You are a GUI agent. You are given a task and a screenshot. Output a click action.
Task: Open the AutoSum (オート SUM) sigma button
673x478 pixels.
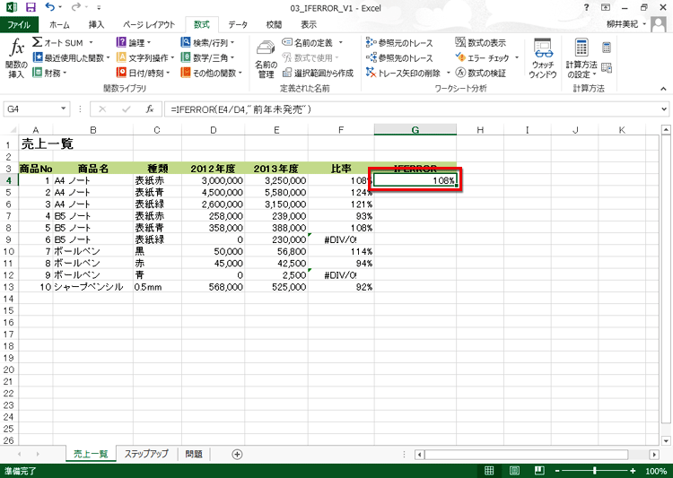pyautogui.click(x=62, y=42)
